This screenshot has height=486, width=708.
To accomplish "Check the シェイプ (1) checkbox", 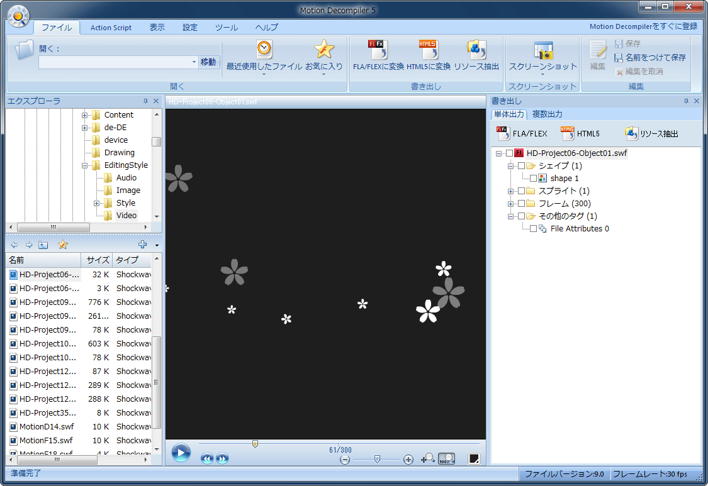I will pos(521,165).
